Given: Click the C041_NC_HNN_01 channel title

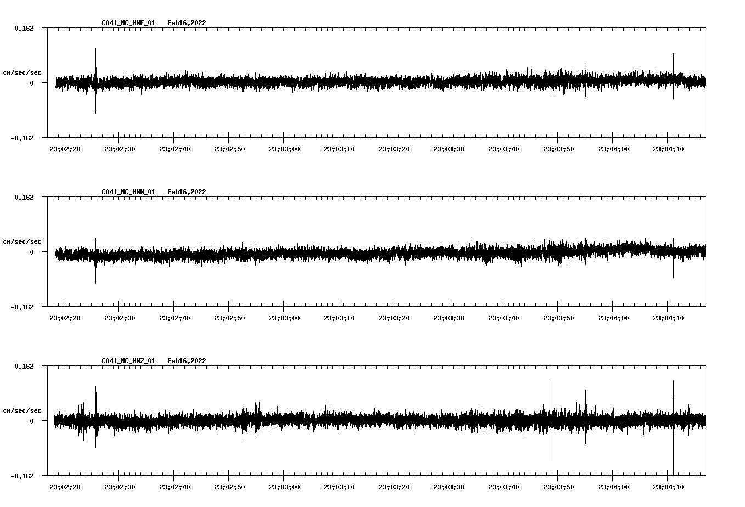Looking at the screenshot, I should pyautogui.click(x=128, y=192).
